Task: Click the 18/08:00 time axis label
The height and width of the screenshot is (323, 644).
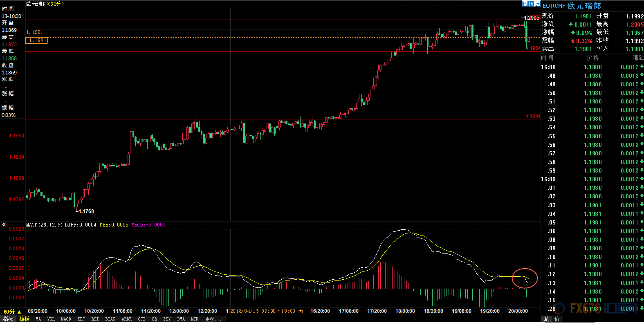Action: 405,311
